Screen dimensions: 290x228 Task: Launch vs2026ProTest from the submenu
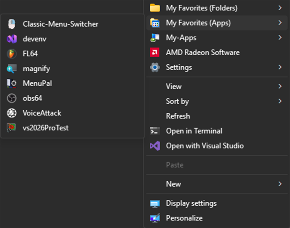[x=72, y=128]
